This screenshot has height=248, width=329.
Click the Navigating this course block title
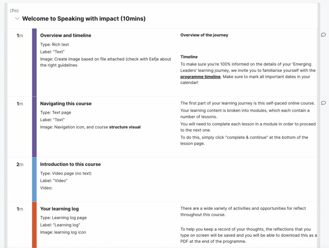tap(66, 103)
